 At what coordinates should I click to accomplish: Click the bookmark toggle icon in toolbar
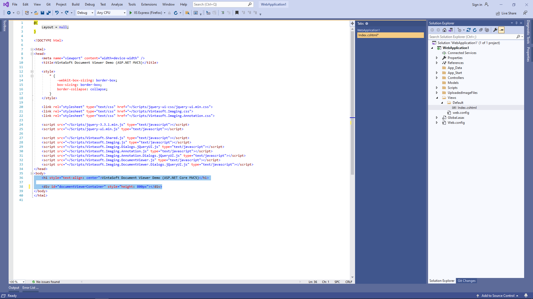click(237, 13)
